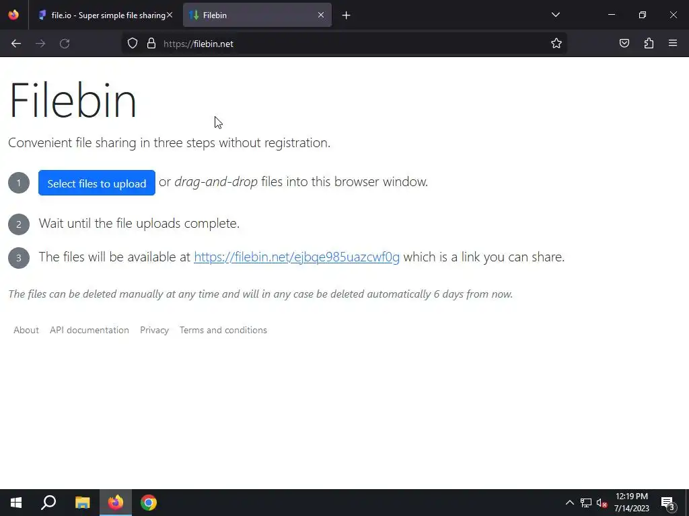The height and width of the screenshot is (516, 689).
Task: Open the tracking protection shield
Action: (x=133, y=44)
